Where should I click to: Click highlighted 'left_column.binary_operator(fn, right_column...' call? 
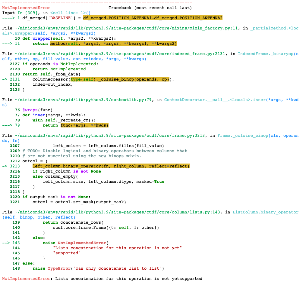click(111, 166)
